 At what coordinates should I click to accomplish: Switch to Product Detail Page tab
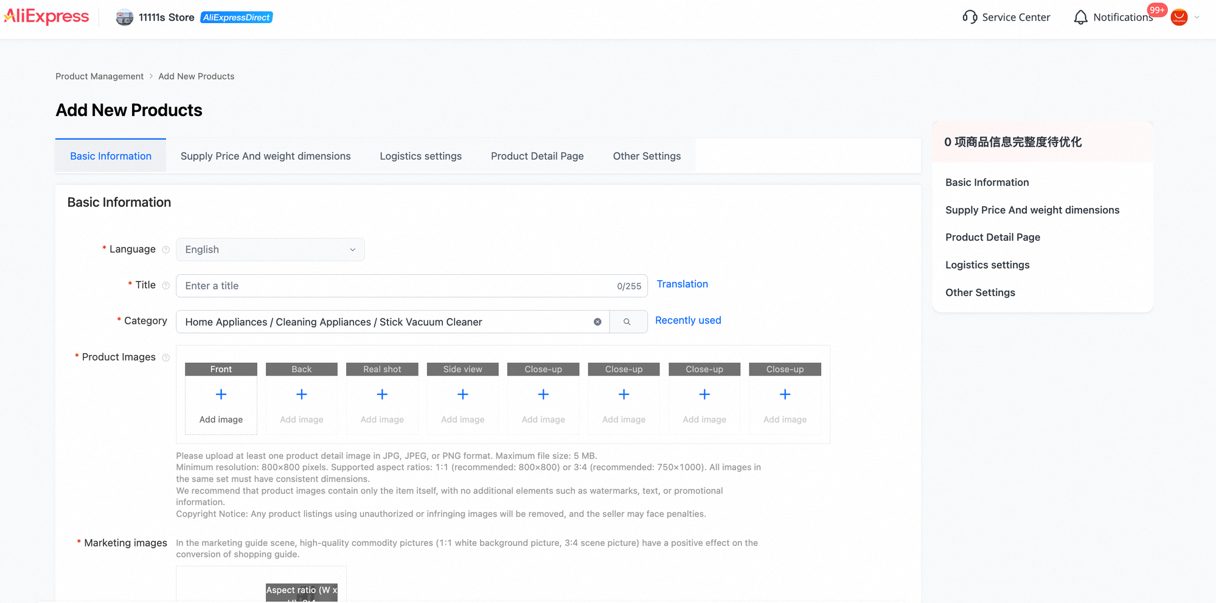[537, 156]
